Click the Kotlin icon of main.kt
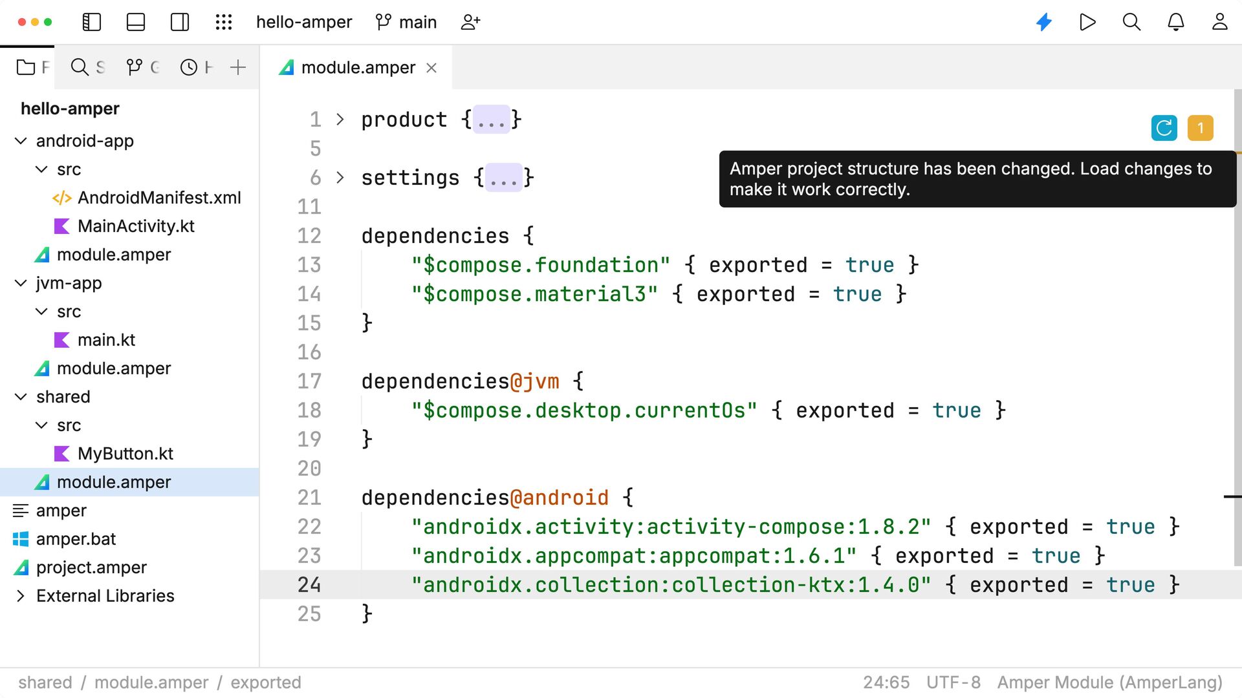The width and height of the screenshot is (1242, 698). click(x=62, y=340)
